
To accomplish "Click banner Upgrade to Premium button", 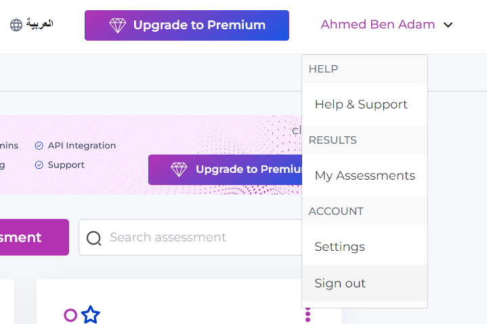I will click(x=225, y=169).
